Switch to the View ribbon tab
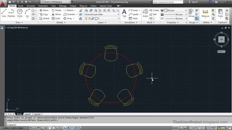 pyautogui.click(x=53, y=6)
